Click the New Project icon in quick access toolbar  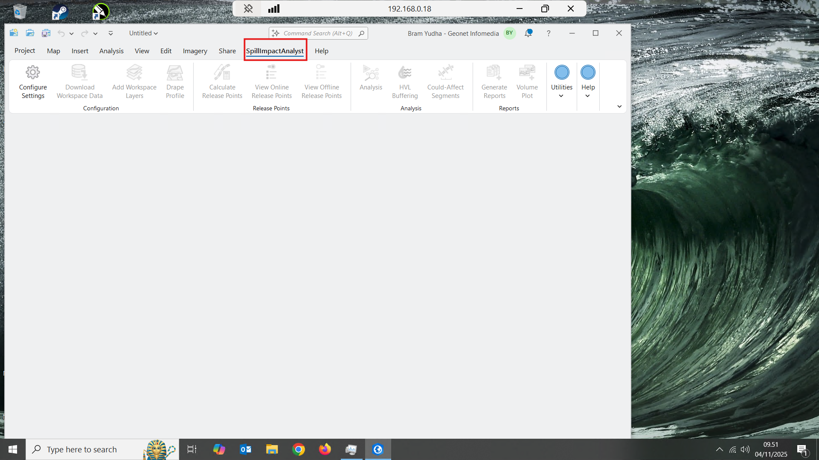14,33
